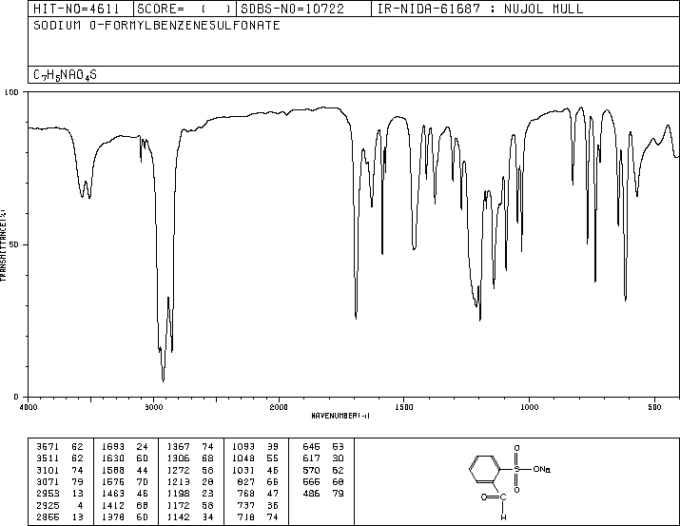Click the 2000 x-axis tick label
680x526 pixels.
click(279, 407)
